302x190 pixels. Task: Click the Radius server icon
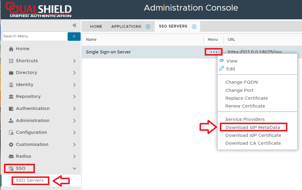coord(11,156)
